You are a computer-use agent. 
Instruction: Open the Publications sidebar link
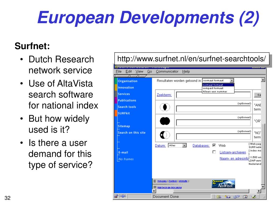pos(127,100)
